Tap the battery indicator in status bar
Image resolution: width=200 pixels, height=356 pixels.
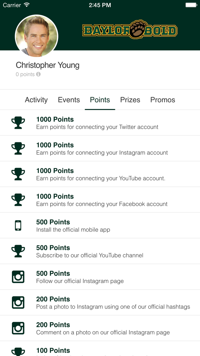[x=191, y=5]
